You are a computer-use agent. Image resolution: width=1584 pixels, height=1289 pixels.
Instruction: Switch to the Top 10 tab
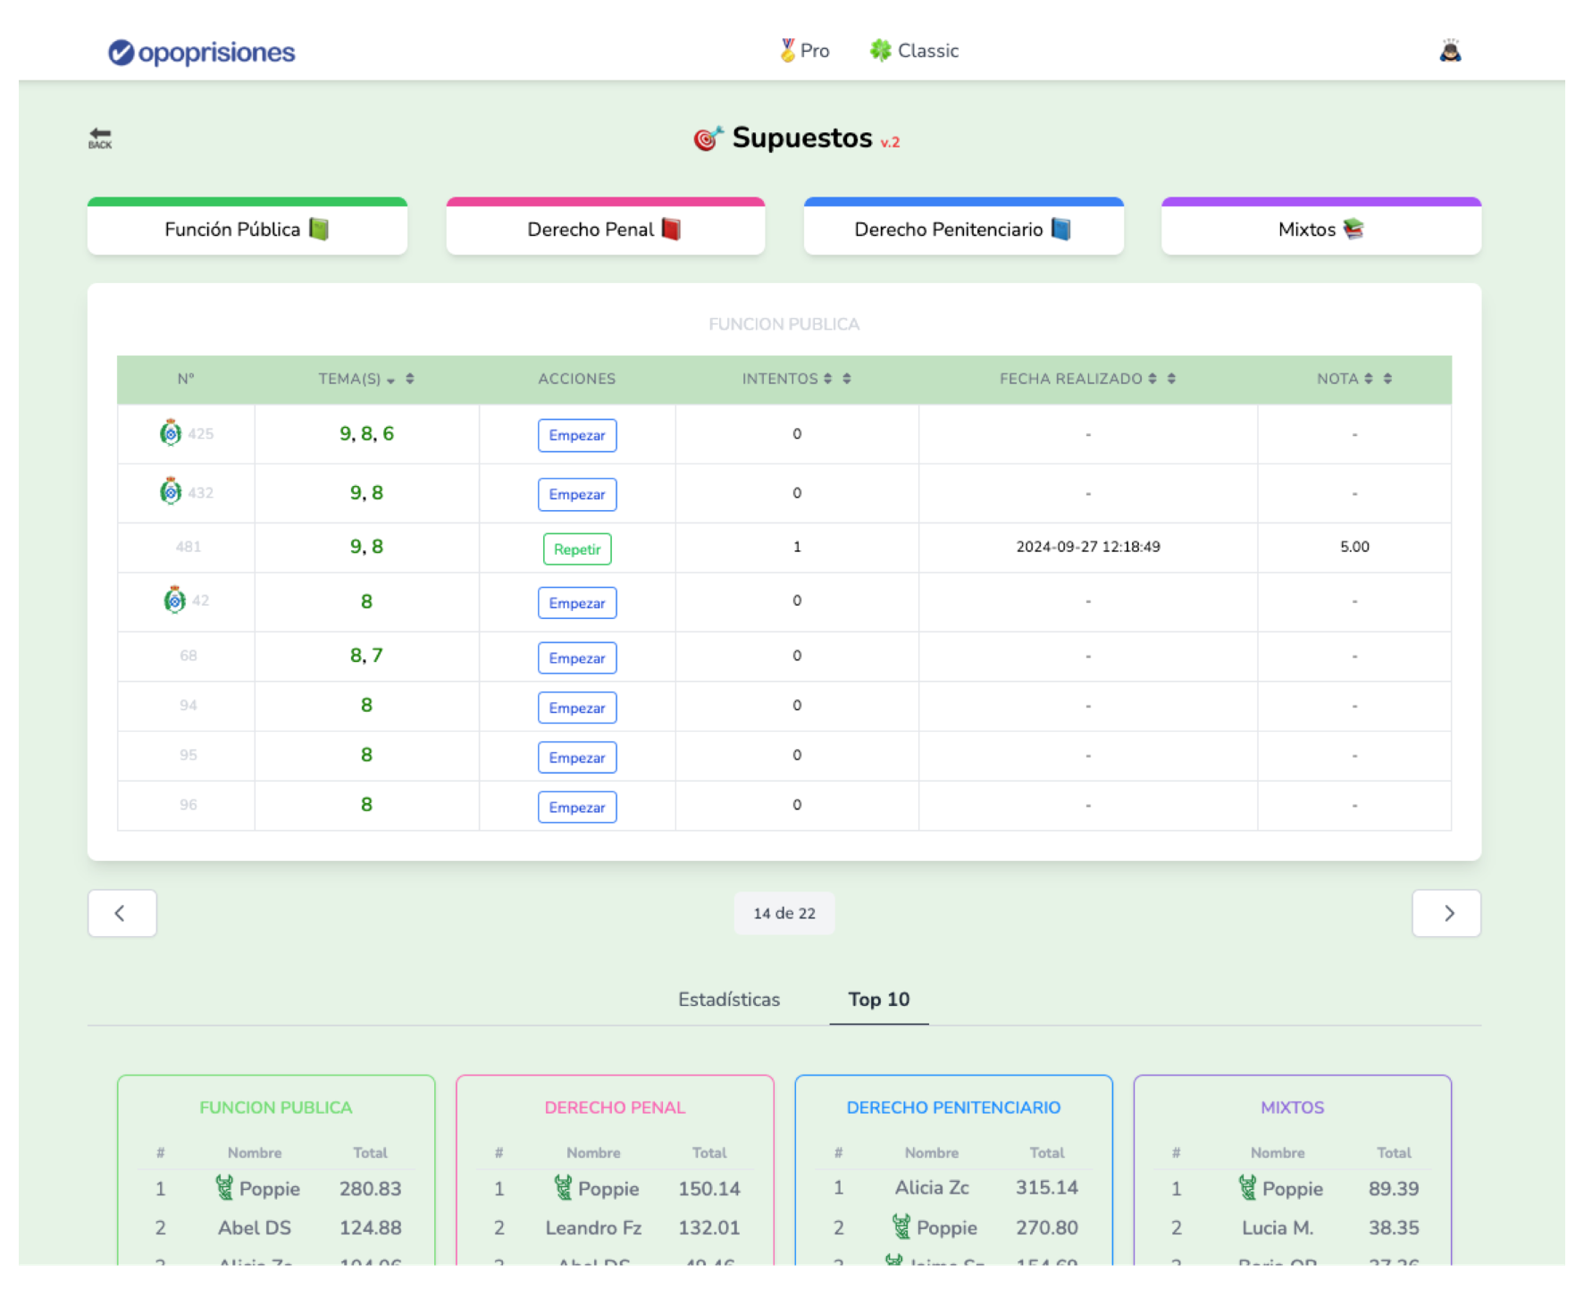(x=879, y=1000)
